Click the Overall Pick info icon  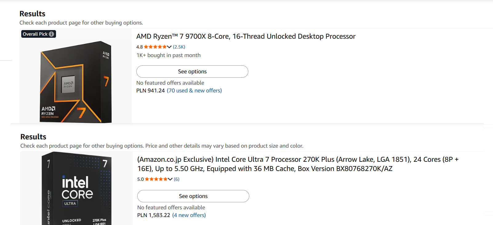coord(51,34)
